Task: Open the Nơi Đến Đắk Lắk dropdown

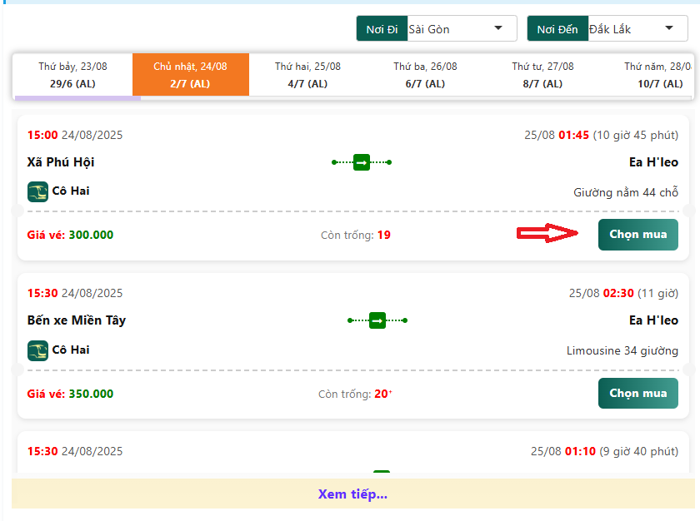Action: (631, 29)
